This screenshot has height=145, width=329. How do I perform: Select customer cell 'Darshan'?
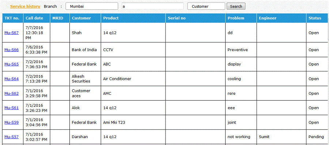pyautogui.click(x=85, y=137)
